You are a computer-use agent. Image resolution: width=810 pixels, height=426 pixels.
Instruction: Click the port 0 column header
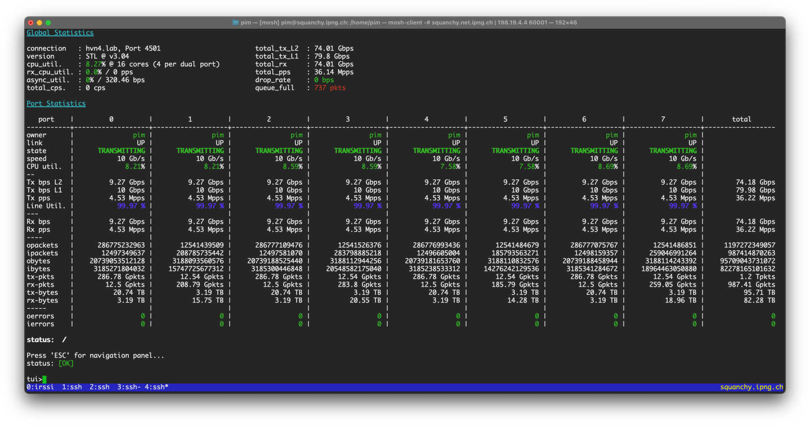coord(111,119)
